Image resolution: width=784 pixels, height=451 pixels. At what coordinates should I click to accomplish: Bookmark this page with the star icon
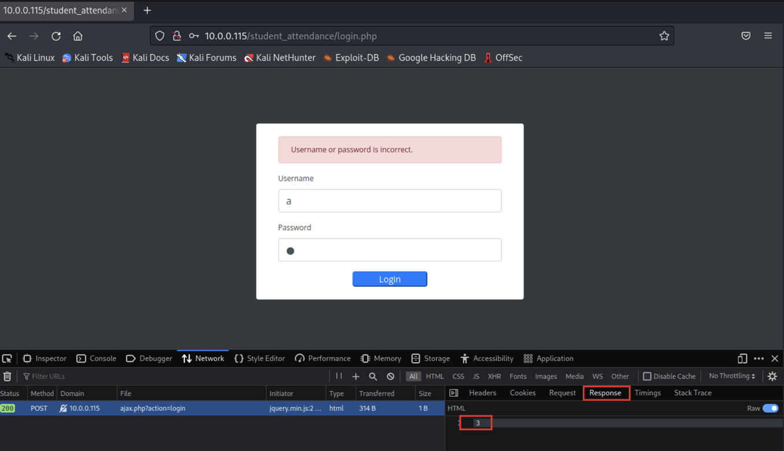(664, 36)
